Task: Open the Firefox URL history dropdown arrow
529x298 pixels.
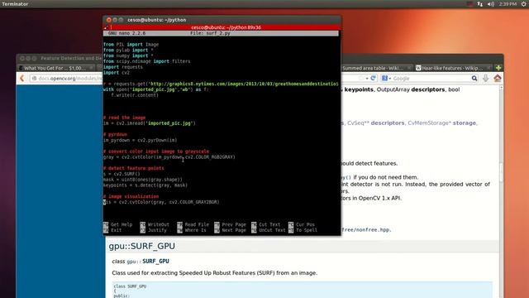Action: (367, 79)
